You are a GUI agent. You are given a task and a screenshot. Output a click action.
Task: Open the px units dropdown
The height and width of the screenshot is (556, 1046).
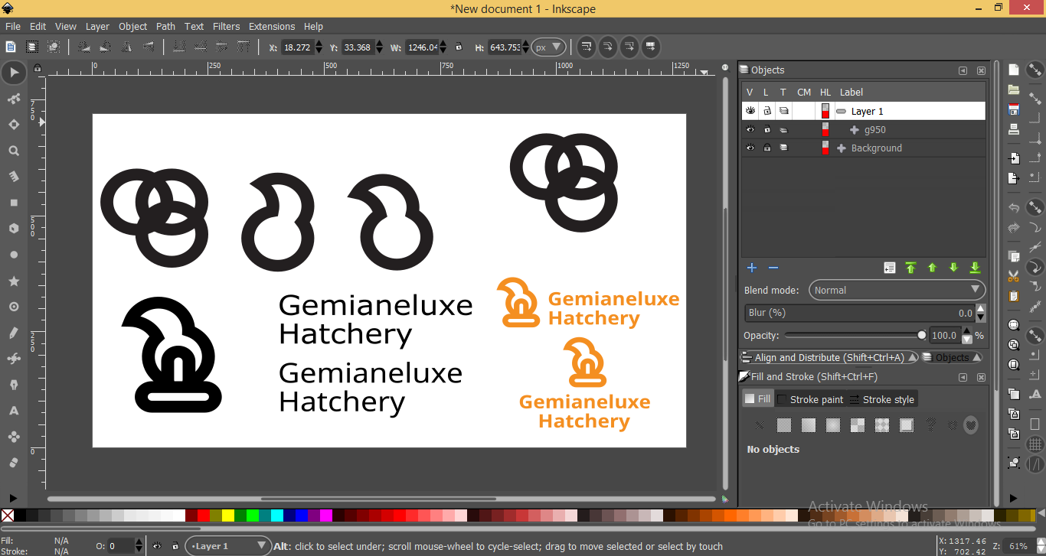[549, 47]
